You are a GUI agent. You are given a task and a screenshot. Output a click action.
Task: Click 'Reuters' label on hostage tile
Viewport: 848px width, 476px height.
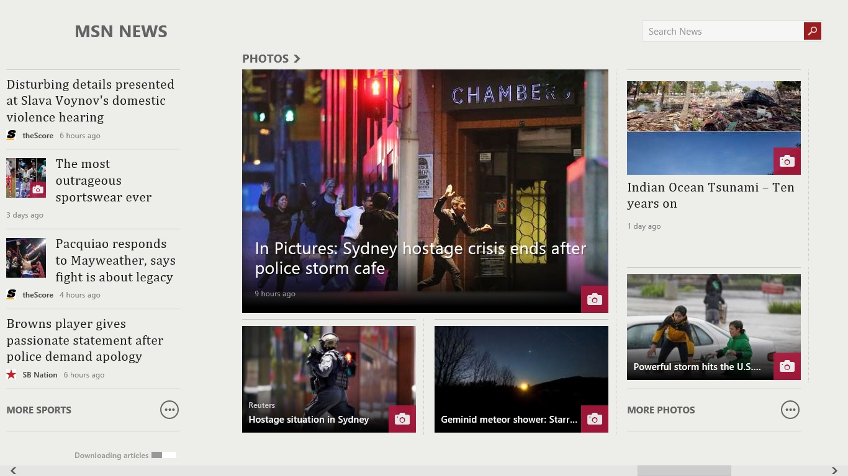pos(261,405)
